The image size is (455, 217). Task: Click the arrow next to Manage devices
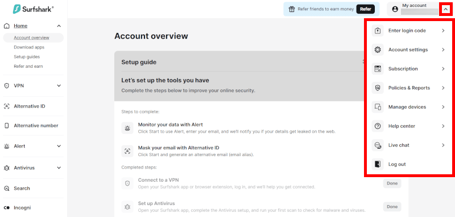443,107
